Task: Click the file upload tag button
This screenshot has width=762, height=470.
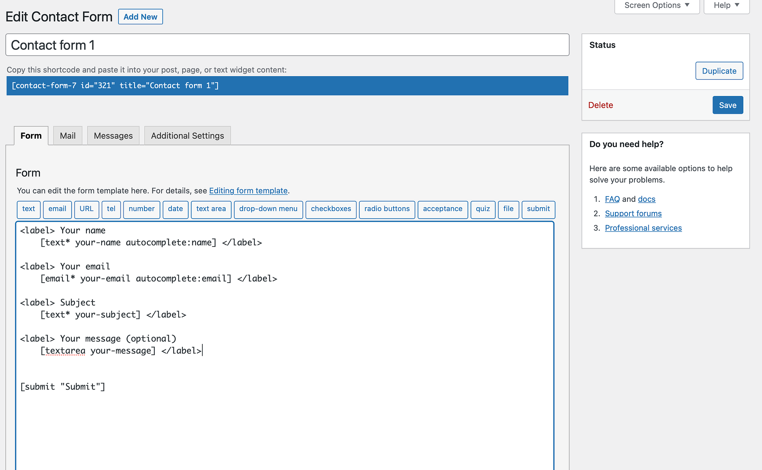Action: (507, 208)
